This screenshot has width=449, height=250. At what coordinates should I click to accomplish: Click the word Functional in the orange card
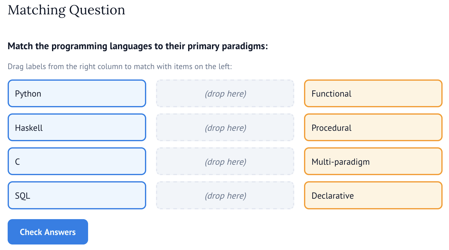(x=332, y=94)
